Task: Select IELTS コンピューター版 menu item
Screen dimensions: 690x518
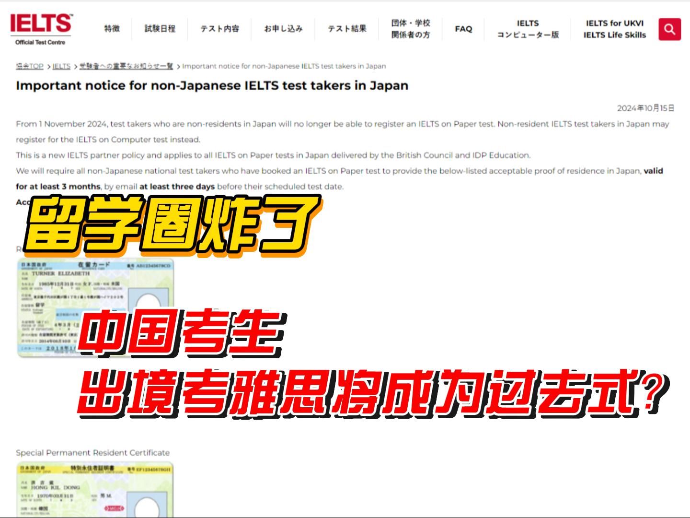Action: tap(528, 29)
